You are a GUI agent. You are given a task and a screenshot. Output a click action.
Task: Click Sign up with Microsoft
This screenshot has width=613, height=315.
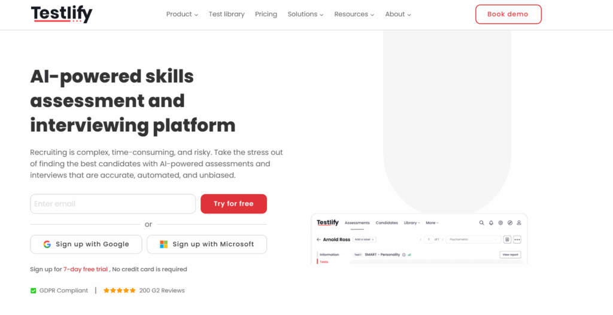click(207, 244)
